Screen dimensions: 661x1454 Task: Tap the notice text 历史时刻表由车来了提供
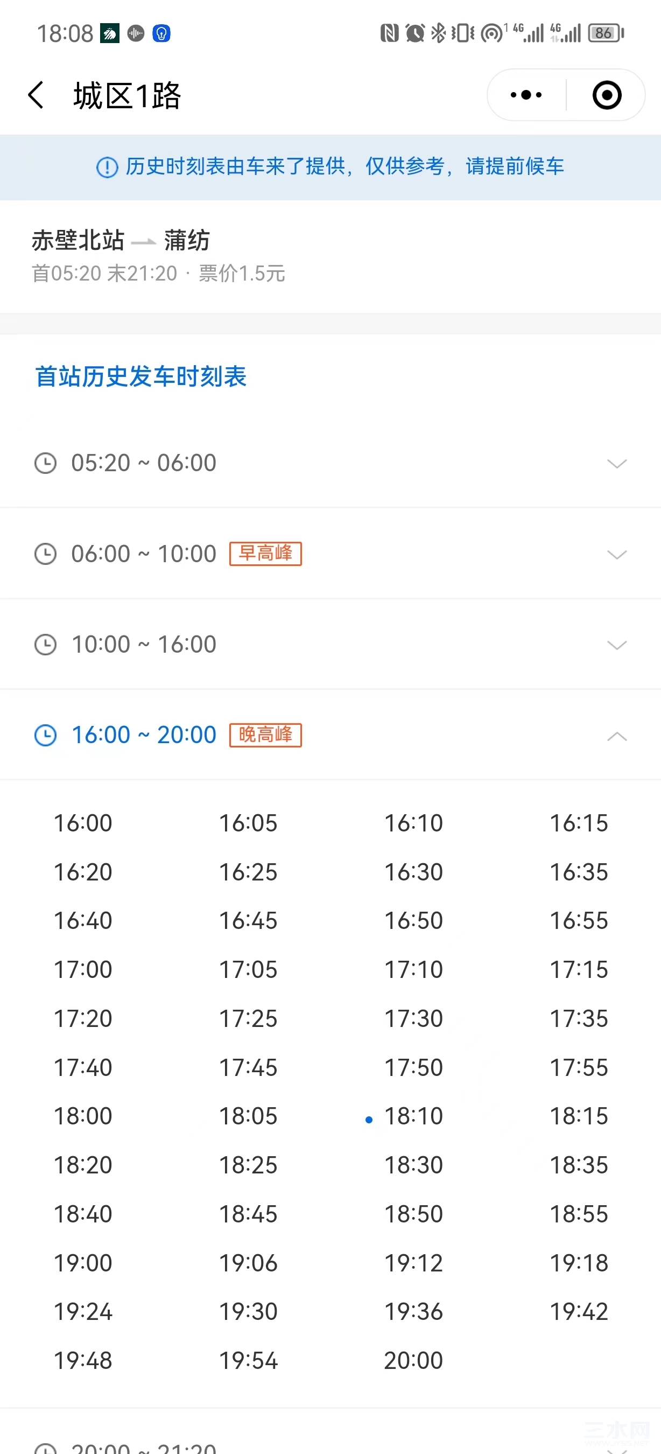click(x=235, y=166)
